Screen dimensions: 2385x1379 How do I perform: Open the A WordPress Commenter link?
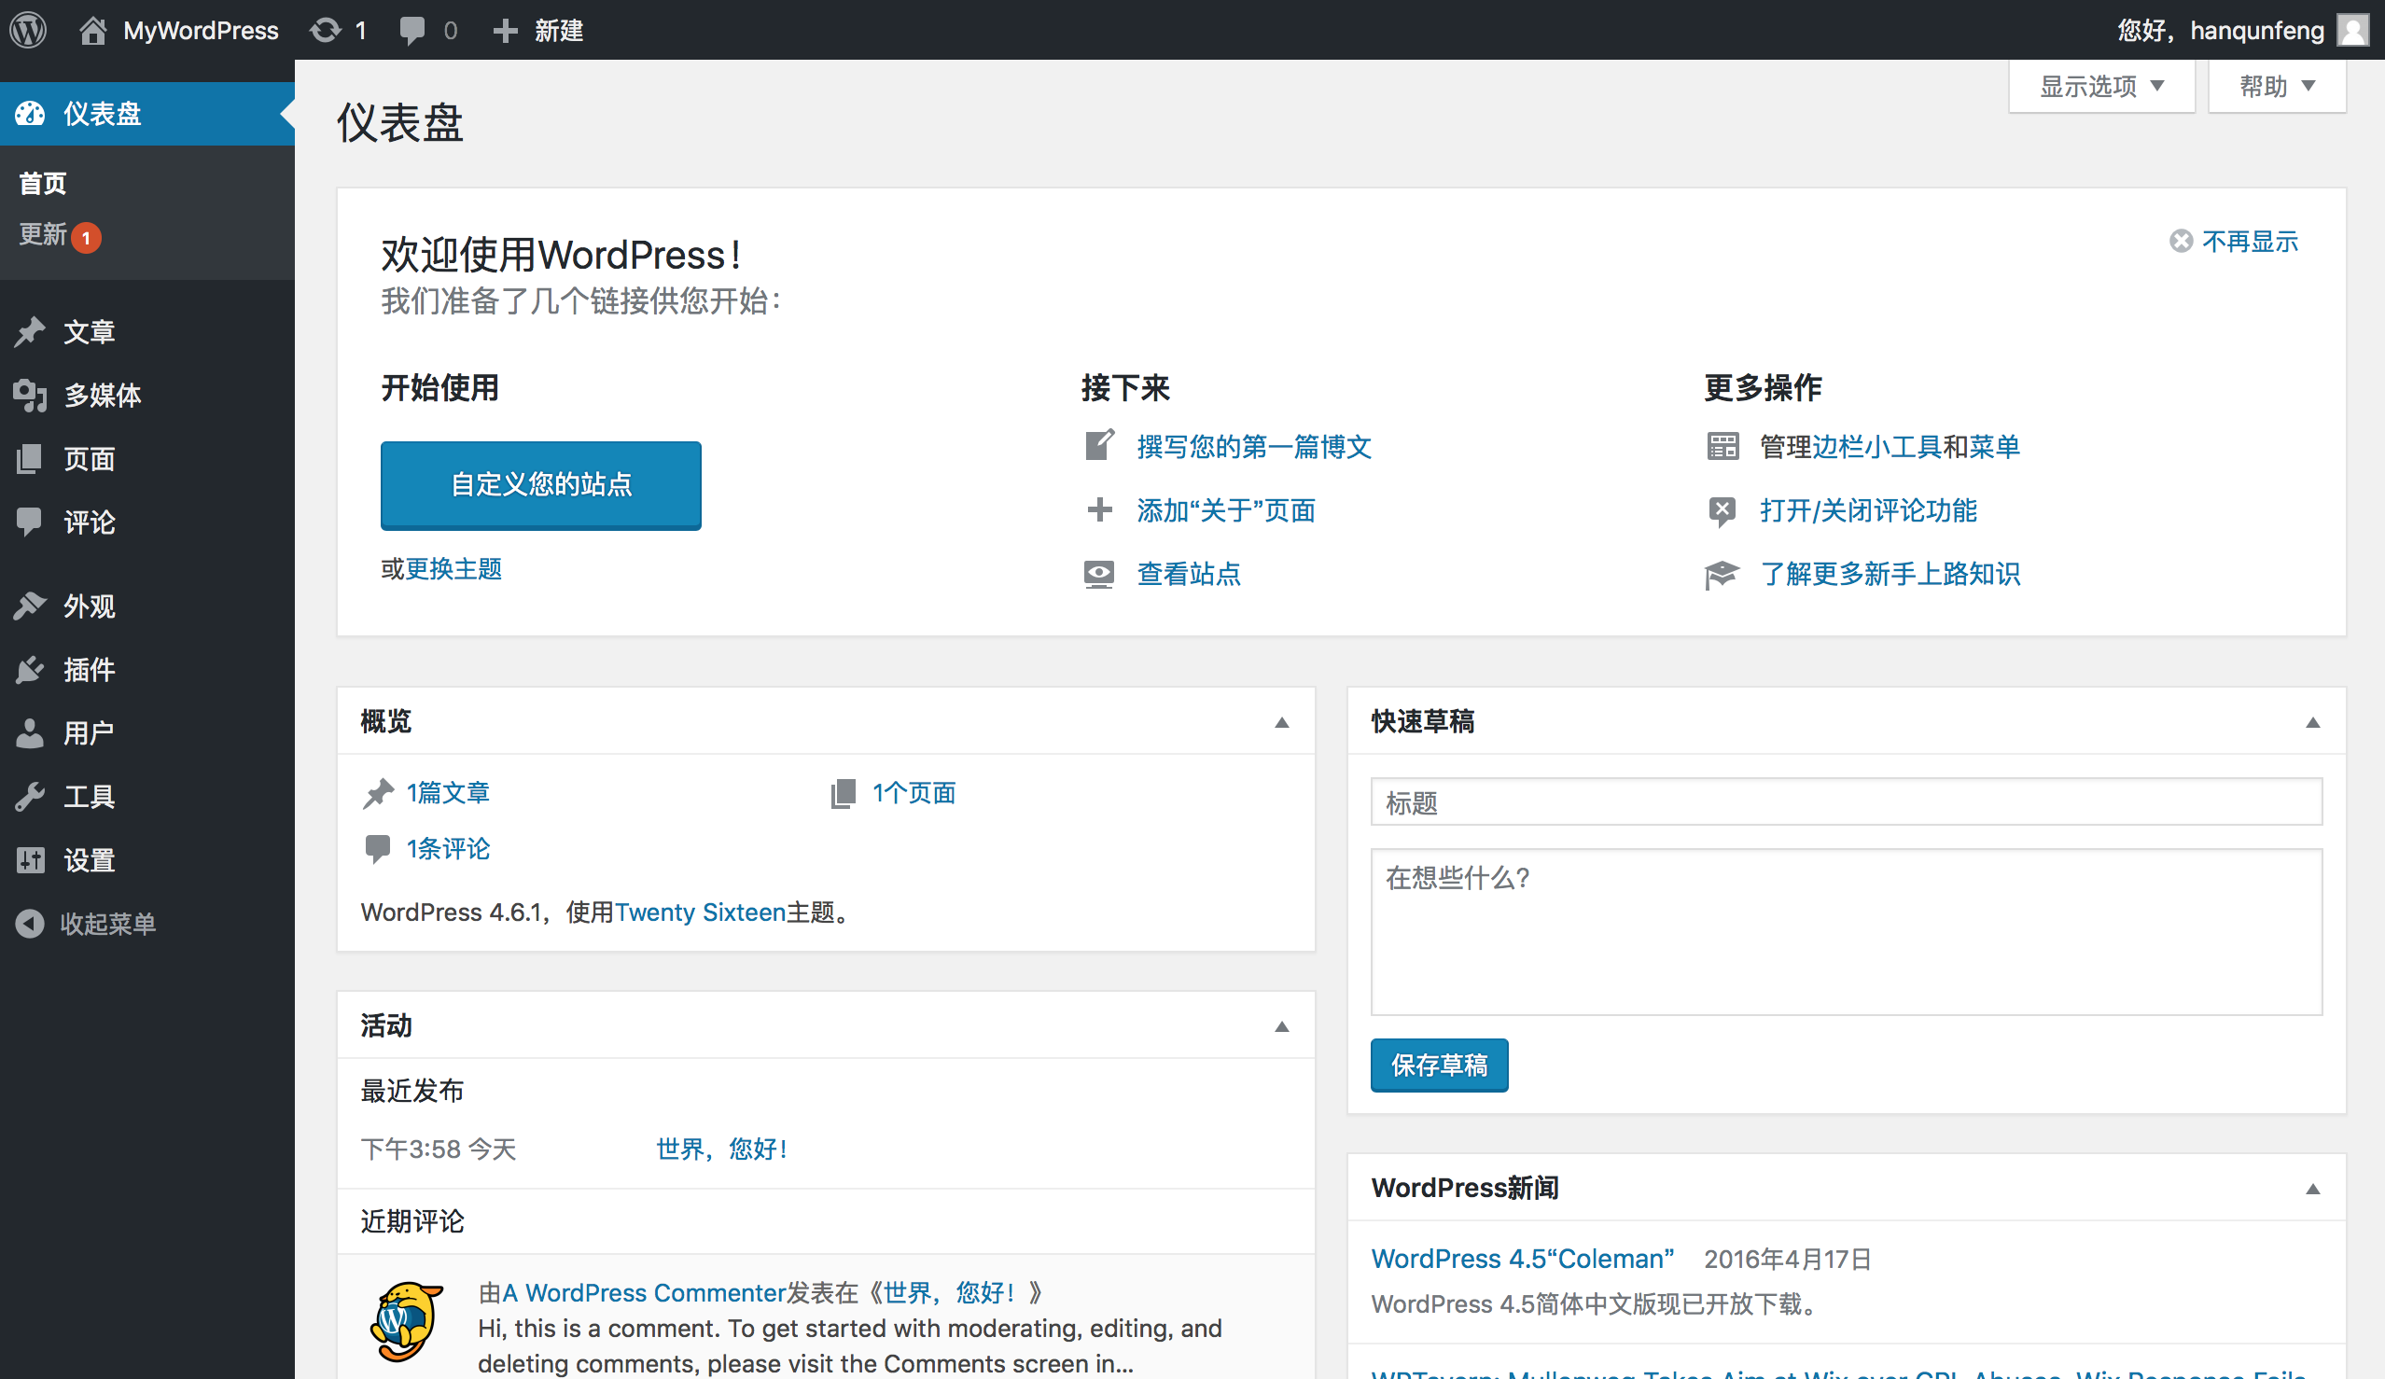pos(644,1292)
